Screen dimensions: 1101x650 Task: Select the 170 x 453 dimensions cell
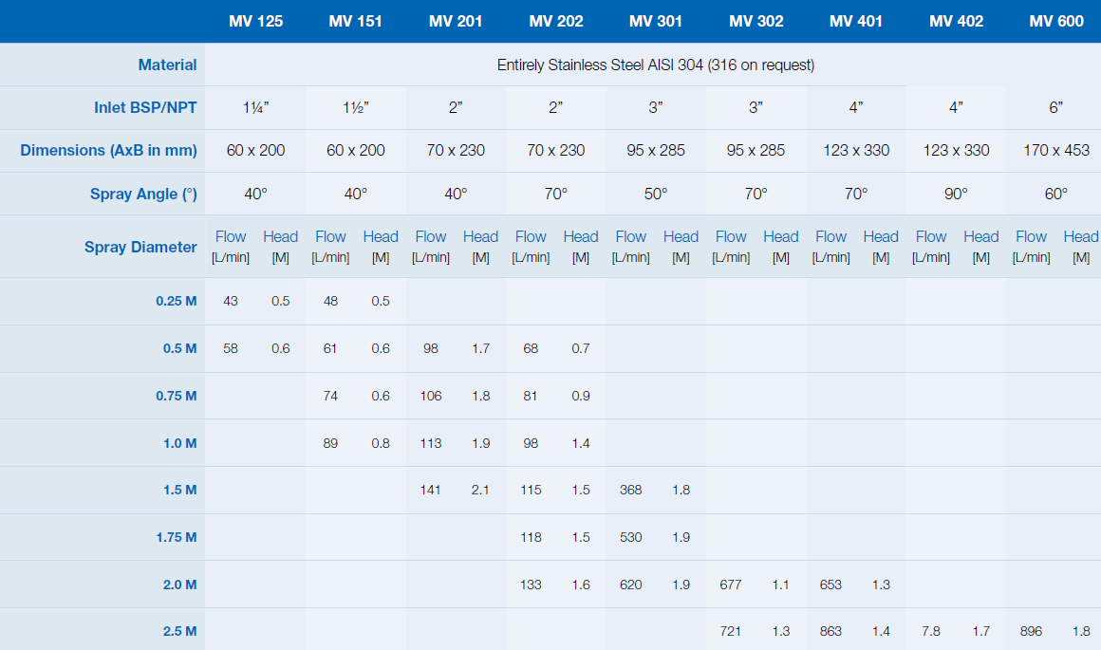(1055, 150)
